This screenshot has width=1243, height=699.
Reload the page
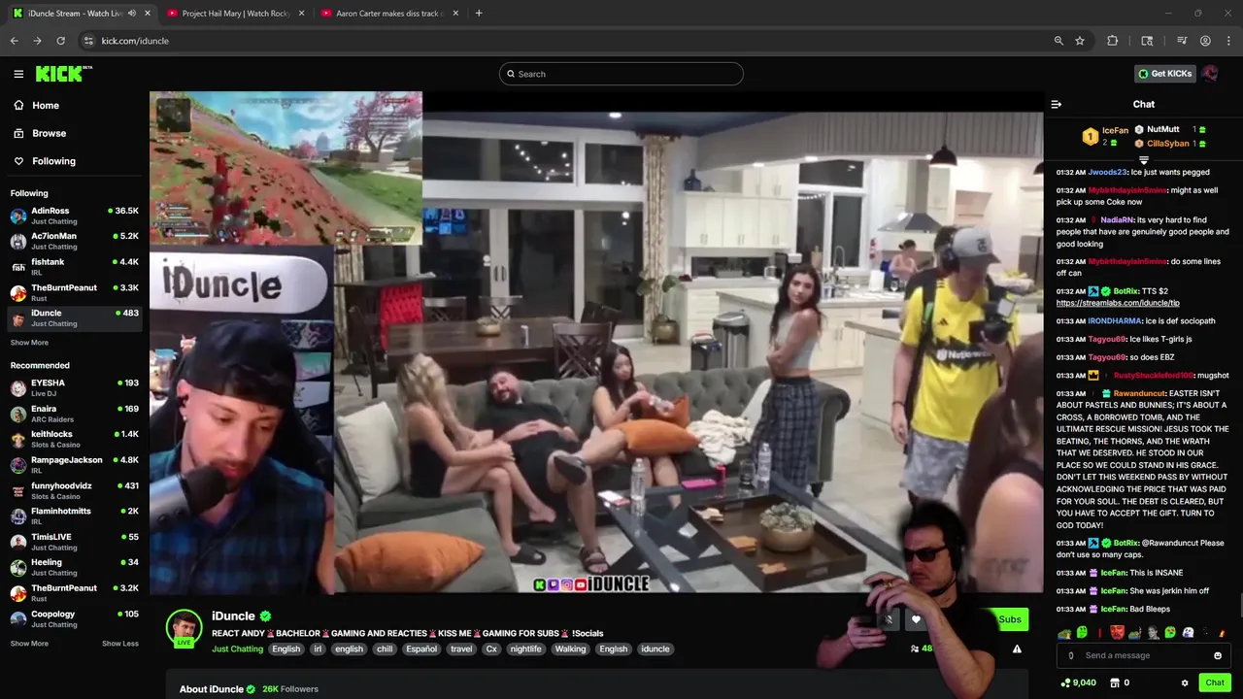coord(60,41)
